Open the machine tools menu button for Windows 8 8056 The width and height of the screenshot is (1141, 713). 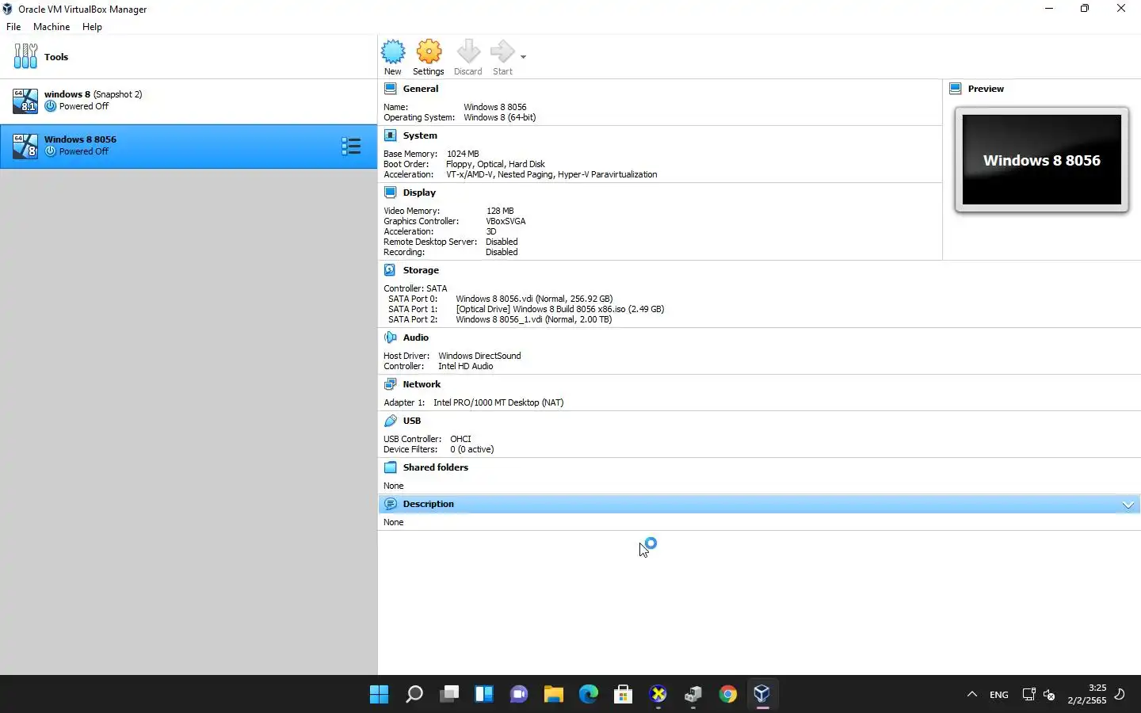(x=351, y=146)
